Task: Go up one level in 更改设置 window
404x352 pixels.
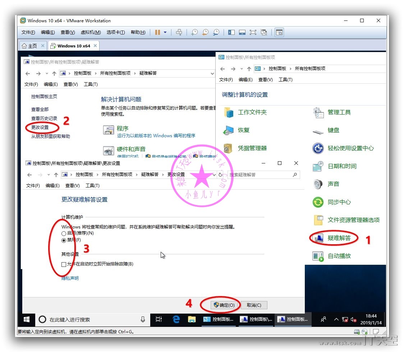Action: pos(56,175)
